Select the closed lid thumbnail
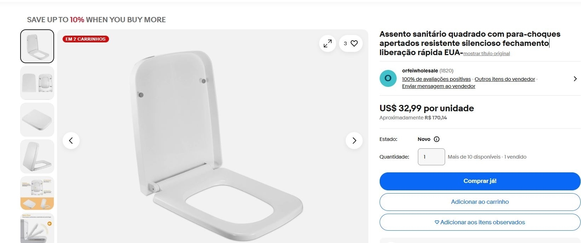This screenshot has width=581, height=243. tap(37, 120)
